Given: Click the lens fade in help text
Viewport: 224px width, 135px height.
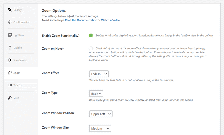Looking at the screenshot, I should [131, 80].
